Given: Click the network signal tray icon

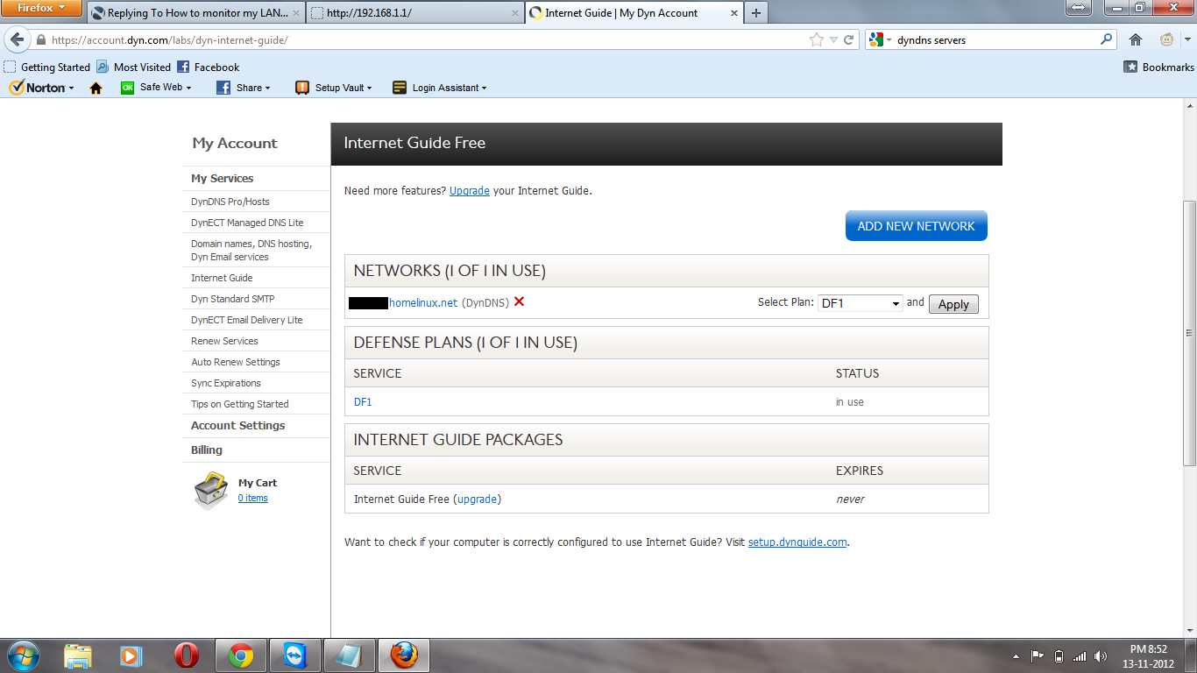Looking at the screenshot, I should [x=1080, y=656].
